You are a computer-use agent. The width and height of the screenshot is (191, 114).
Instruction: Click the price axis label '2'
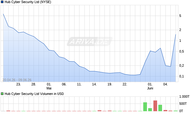[180, 30]
